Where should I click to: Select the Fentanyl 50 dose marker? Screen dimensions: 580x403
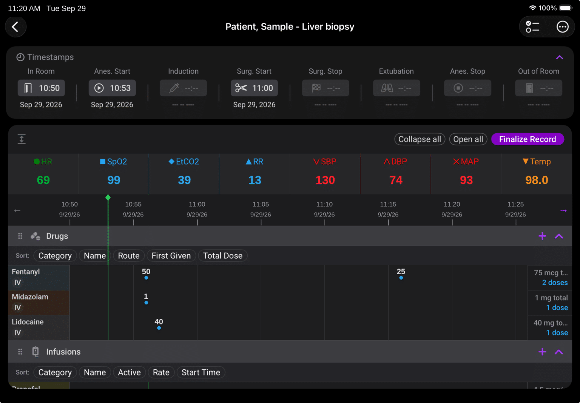(146, 278)
